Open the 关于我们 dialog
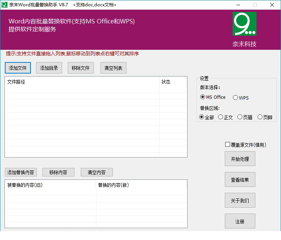281x240 pixels. (240, 200)
